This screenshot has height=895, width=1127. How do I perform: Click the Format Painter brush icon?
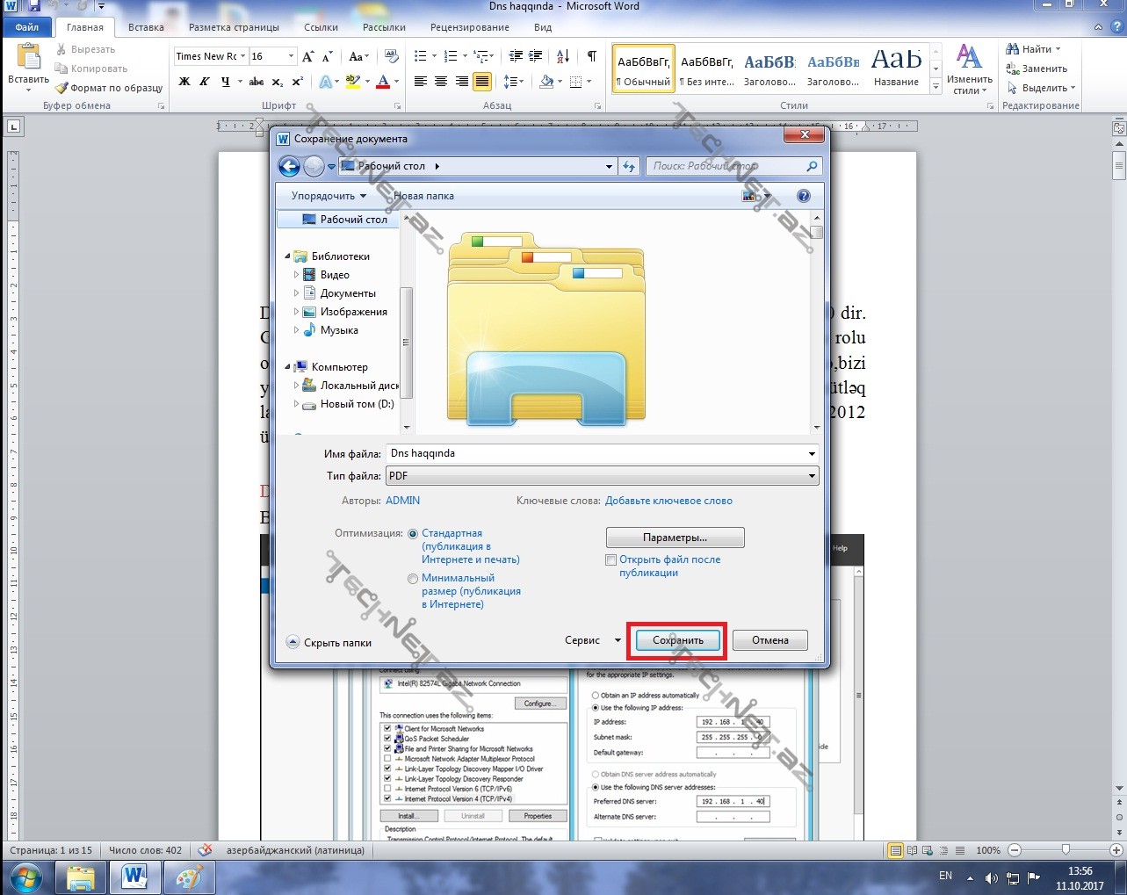pos(61,88)
